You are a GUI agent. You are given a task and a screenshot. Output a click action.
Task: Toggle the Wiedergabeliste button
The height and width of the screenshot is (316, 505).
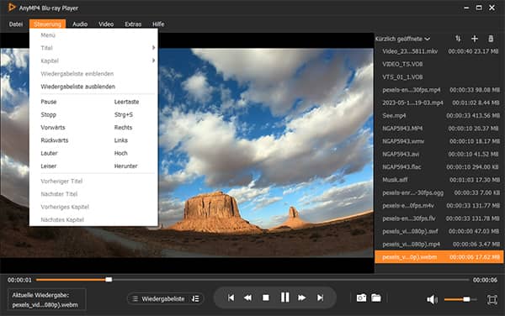click(166, 299)
